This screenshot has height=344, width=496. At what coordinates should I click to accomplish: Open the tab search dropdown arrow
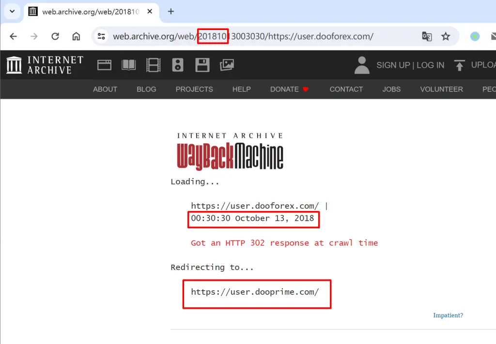click(x=12, y=12)
